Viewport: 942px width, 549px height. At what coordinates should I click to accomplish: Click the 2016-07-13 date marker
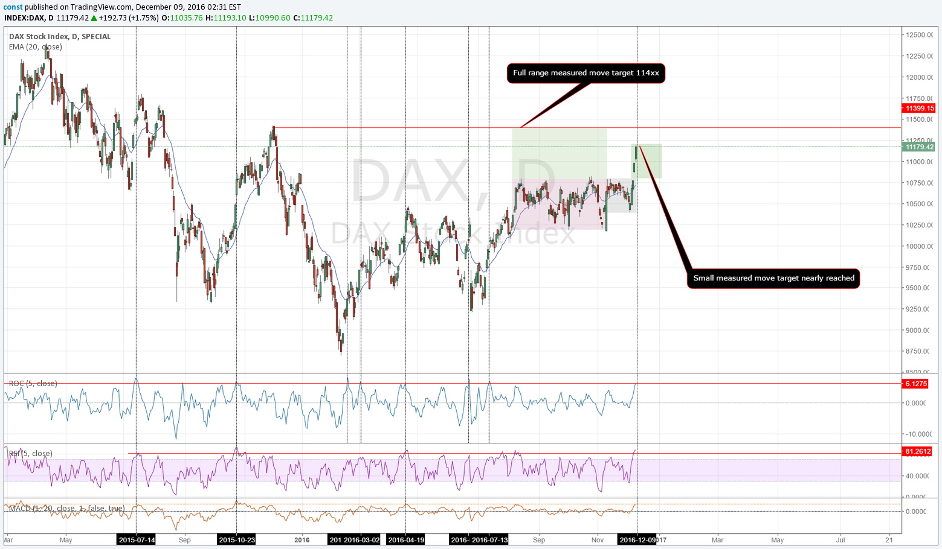point(489,540)
